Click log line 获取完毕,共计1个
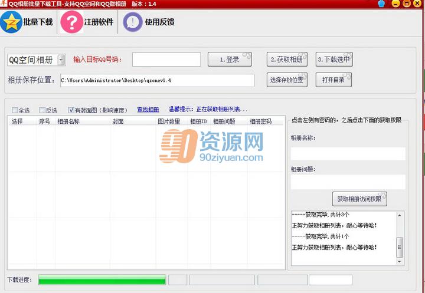 (x=321, y=236)
